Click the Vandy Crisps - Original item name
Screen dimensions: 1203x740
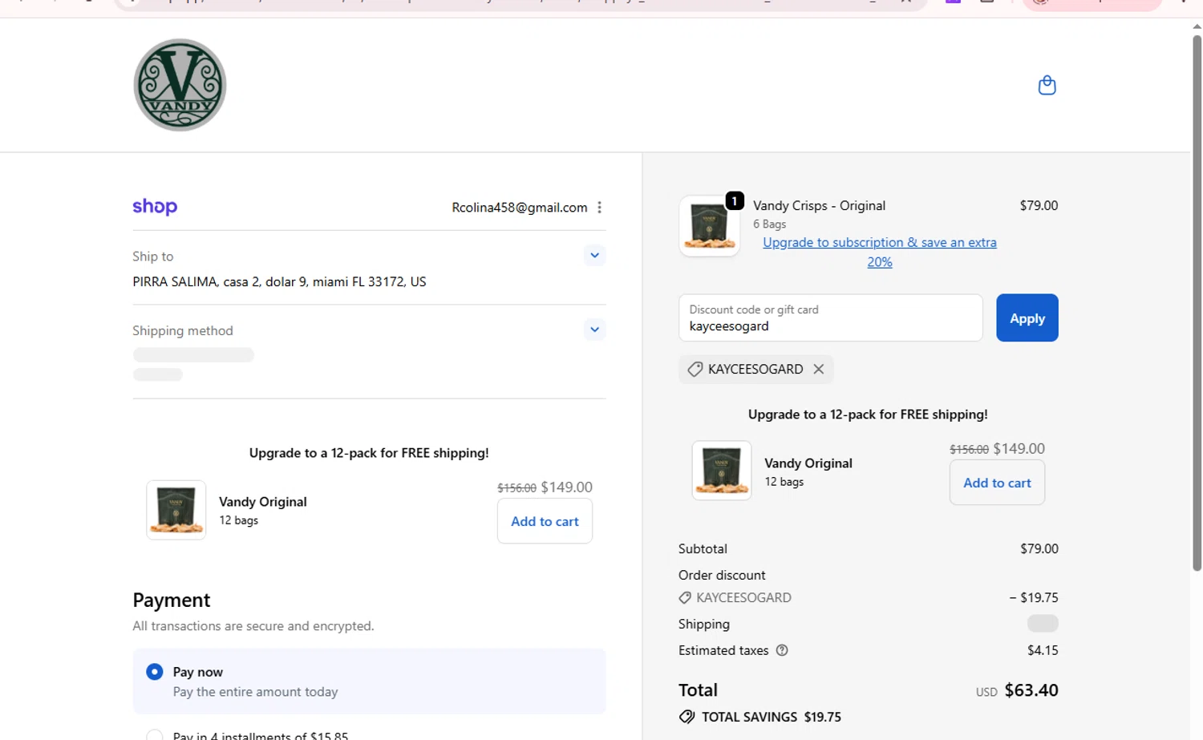819,205
